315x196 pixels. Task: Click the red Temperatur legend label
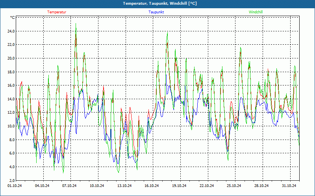tap(57, 12)
